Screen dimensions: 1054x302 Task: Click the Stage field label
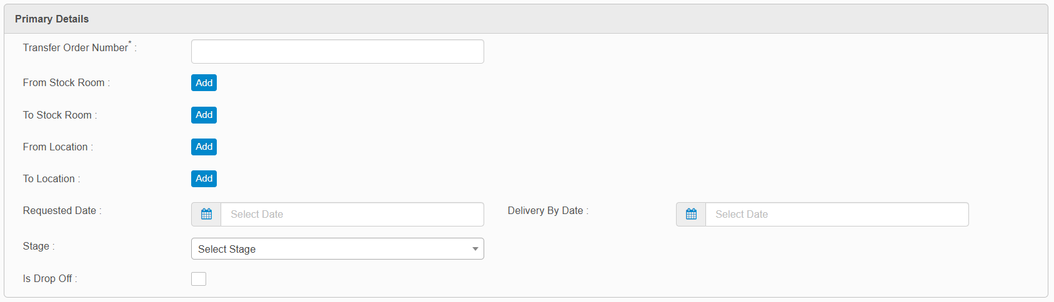click(36, 246)
